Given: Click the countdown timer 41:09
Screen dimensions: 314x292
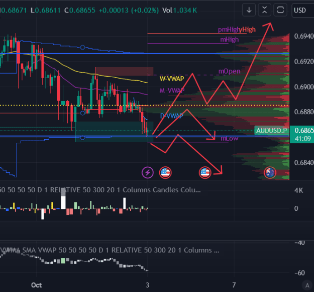Looking at the screenshot, I should 302,139.
